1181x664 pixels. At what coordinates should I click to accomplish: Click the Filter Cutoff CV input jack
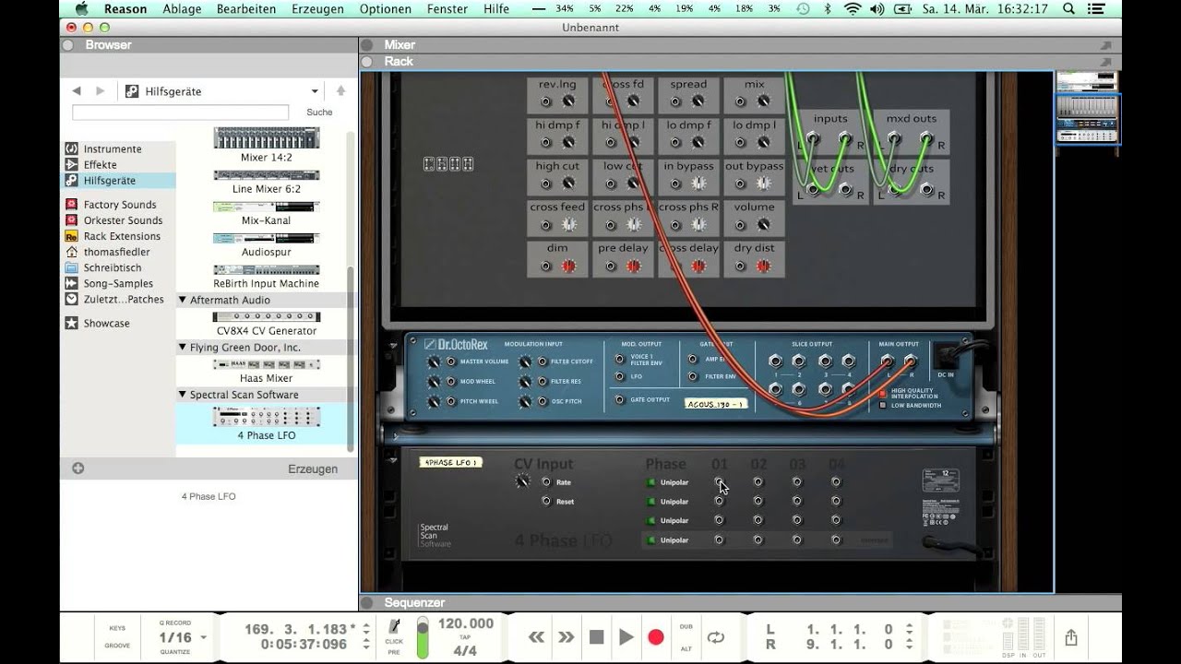click(542, 362)
